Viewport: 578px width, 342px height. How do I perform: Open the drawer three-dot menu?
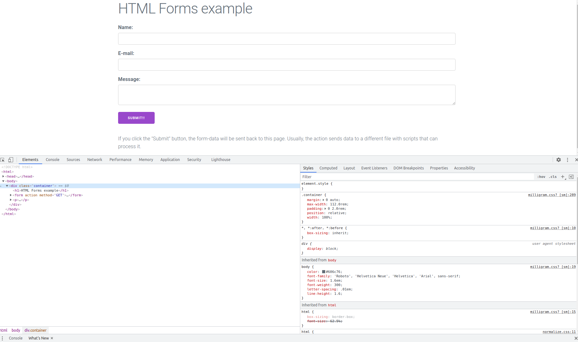2,338
